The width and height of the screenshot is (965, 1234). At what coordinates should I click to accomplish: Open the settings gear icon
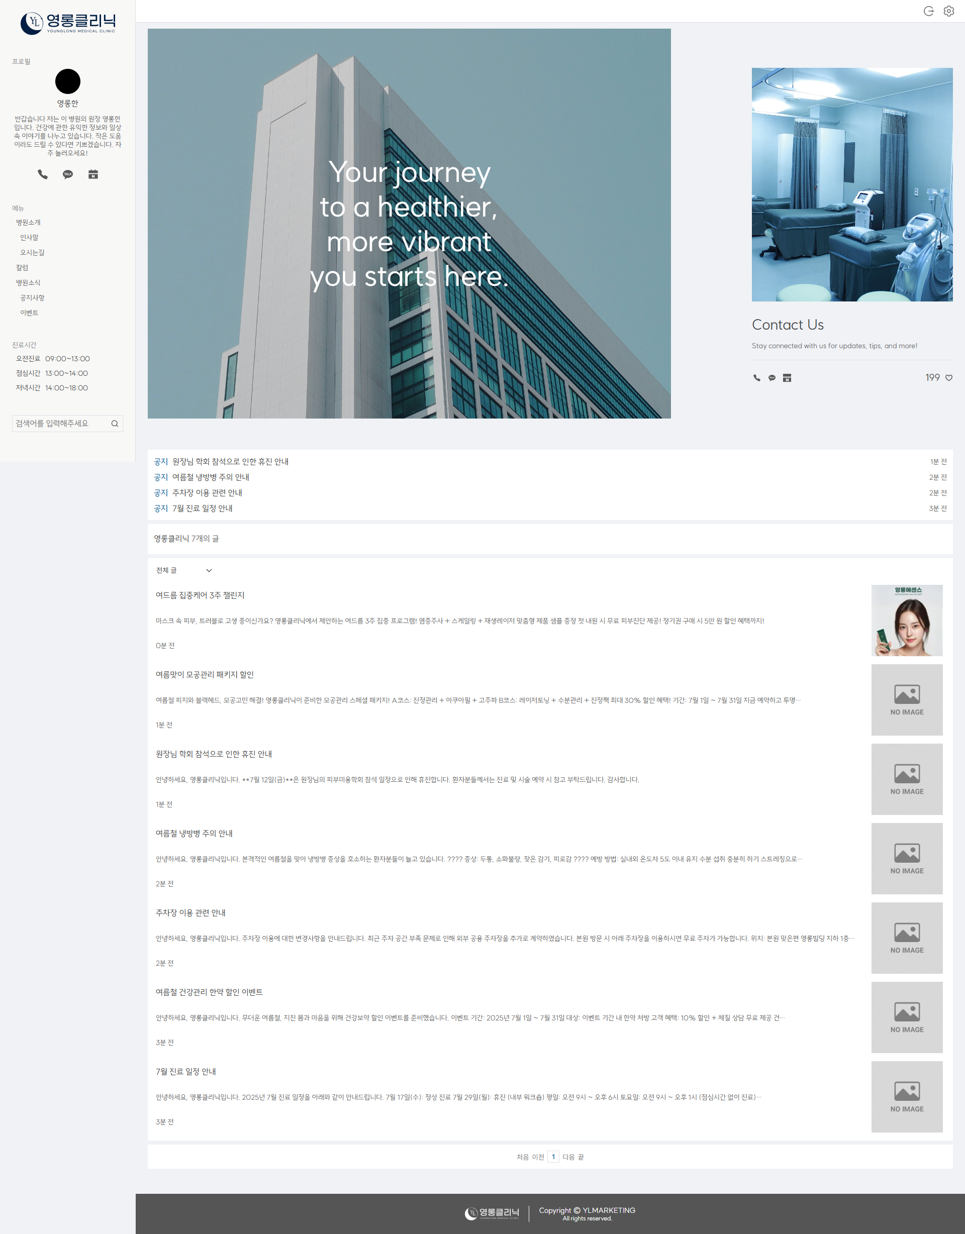(x=948, y=11)
